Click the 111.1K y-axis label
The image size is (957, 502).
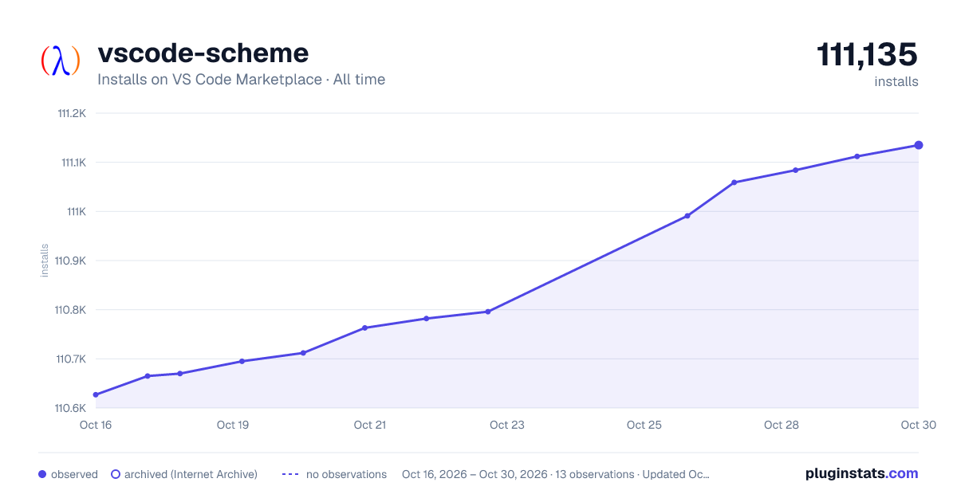73,163
